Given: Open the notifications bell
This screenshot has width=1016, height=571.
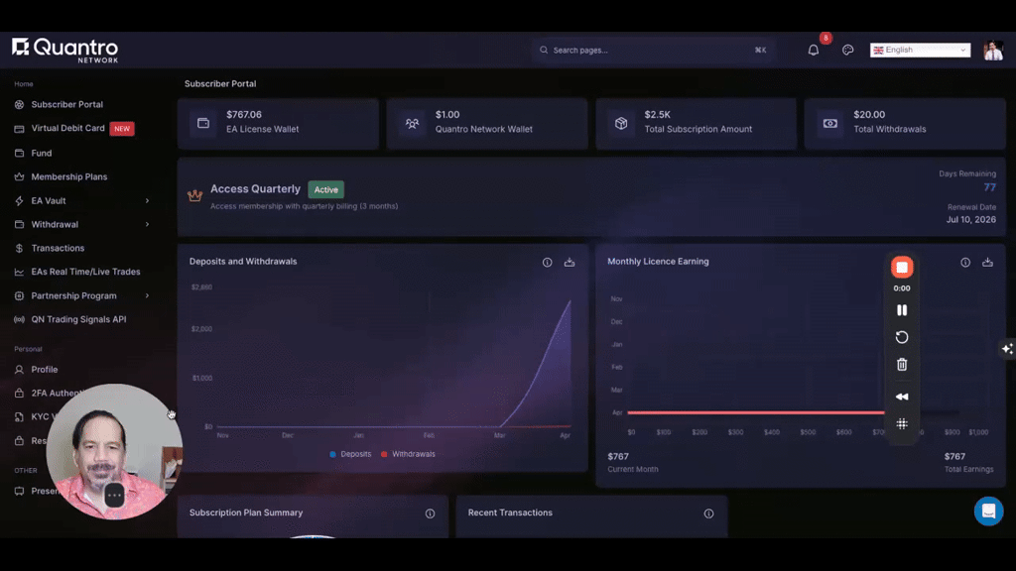Looking at the screenshot, I should [814, 50].
